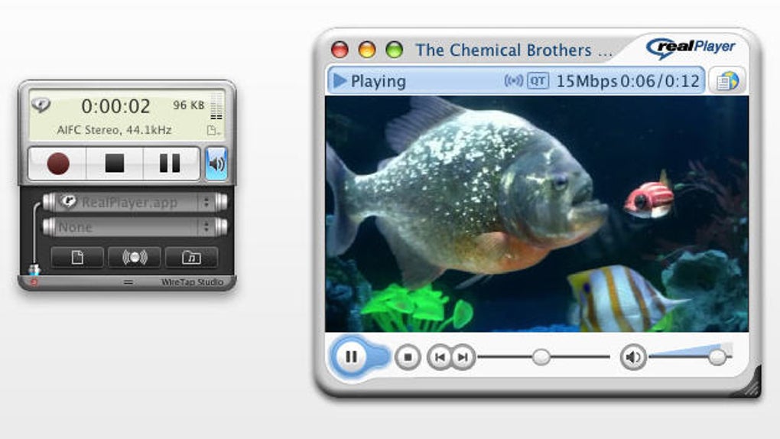Click the 15Mbps bitrate readout

click(x=586, y=81)
